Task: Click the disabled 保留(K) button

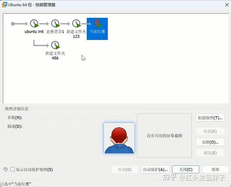Action: [210, 131]
